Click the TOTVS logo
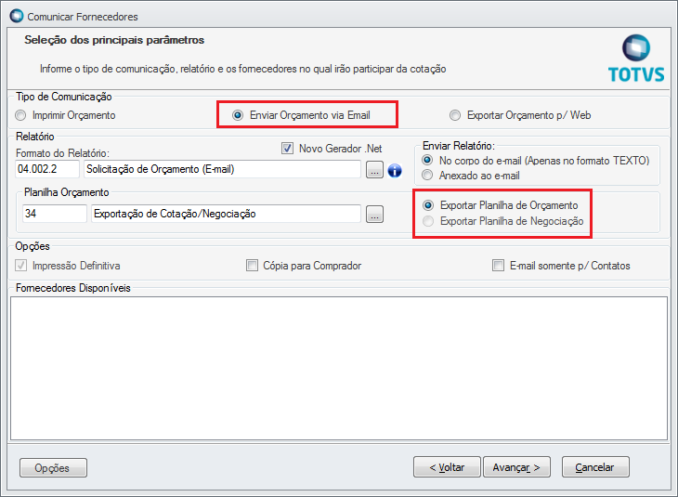The image size is (678, 497). pos(636,59)
